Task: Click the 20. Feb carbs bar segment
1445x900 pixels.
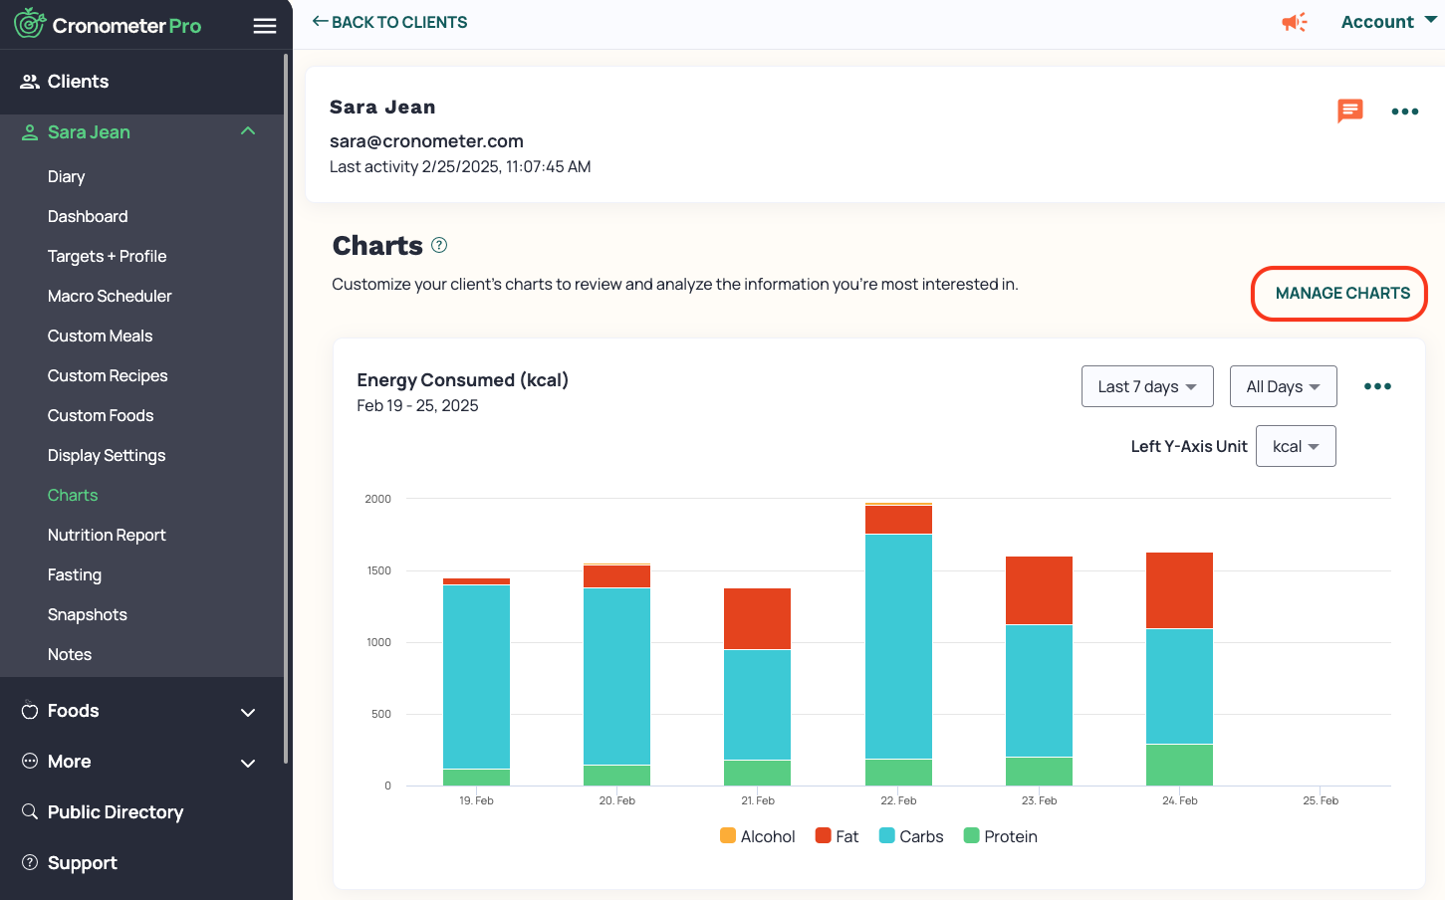Action: click(x=616, y=676)
